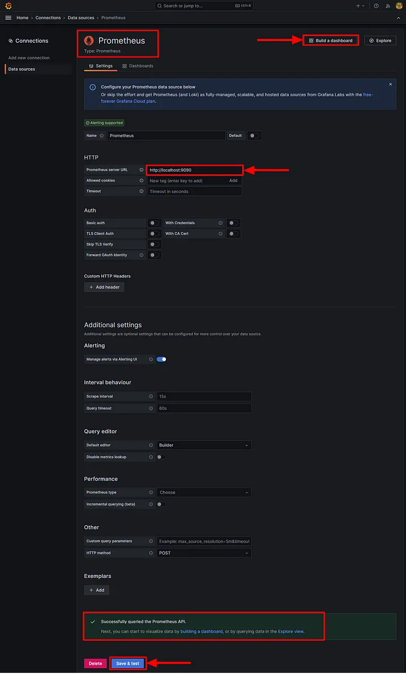Open the hamburger navigation menu
Screen dimensions: 406x674
pos(8,17)
